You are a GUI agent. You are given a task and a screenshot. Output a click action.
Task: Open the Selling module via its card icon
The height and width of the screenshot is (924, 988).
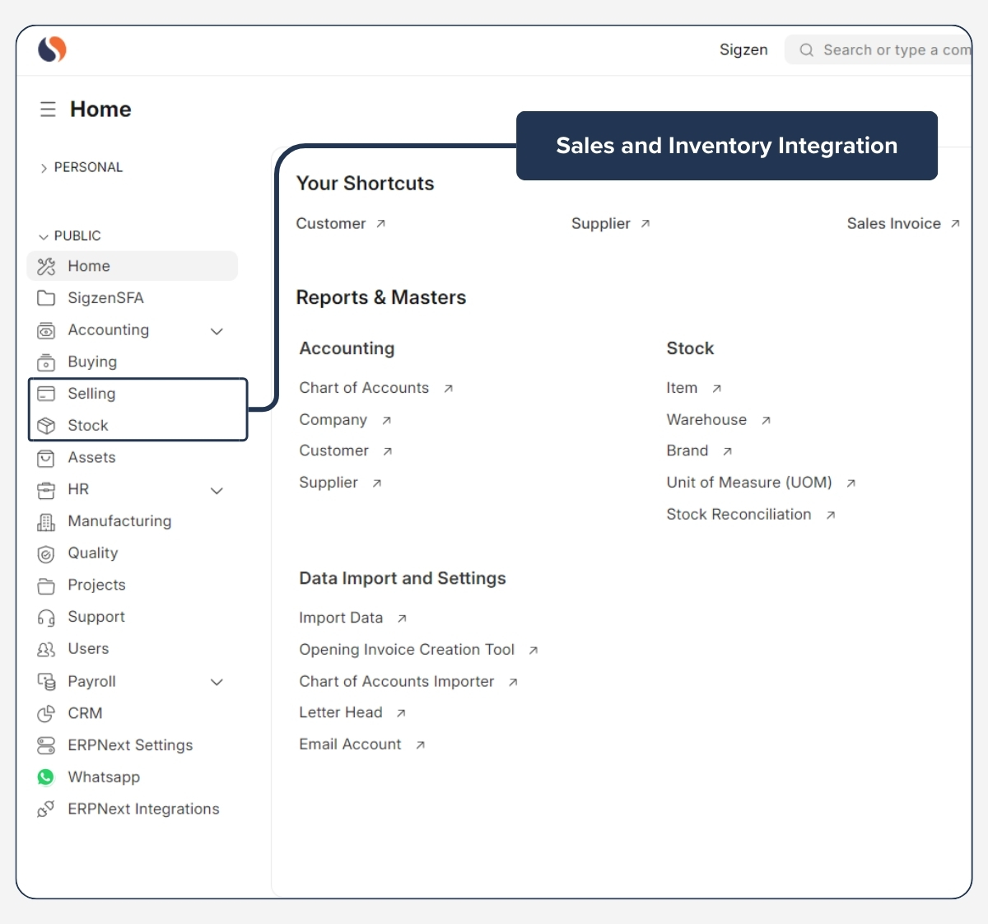tap(46, 394)
